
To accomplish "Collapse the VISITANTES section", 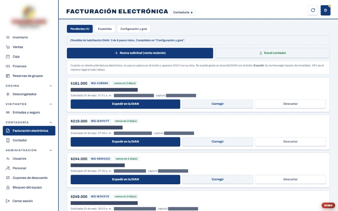I will click(51, 104).
